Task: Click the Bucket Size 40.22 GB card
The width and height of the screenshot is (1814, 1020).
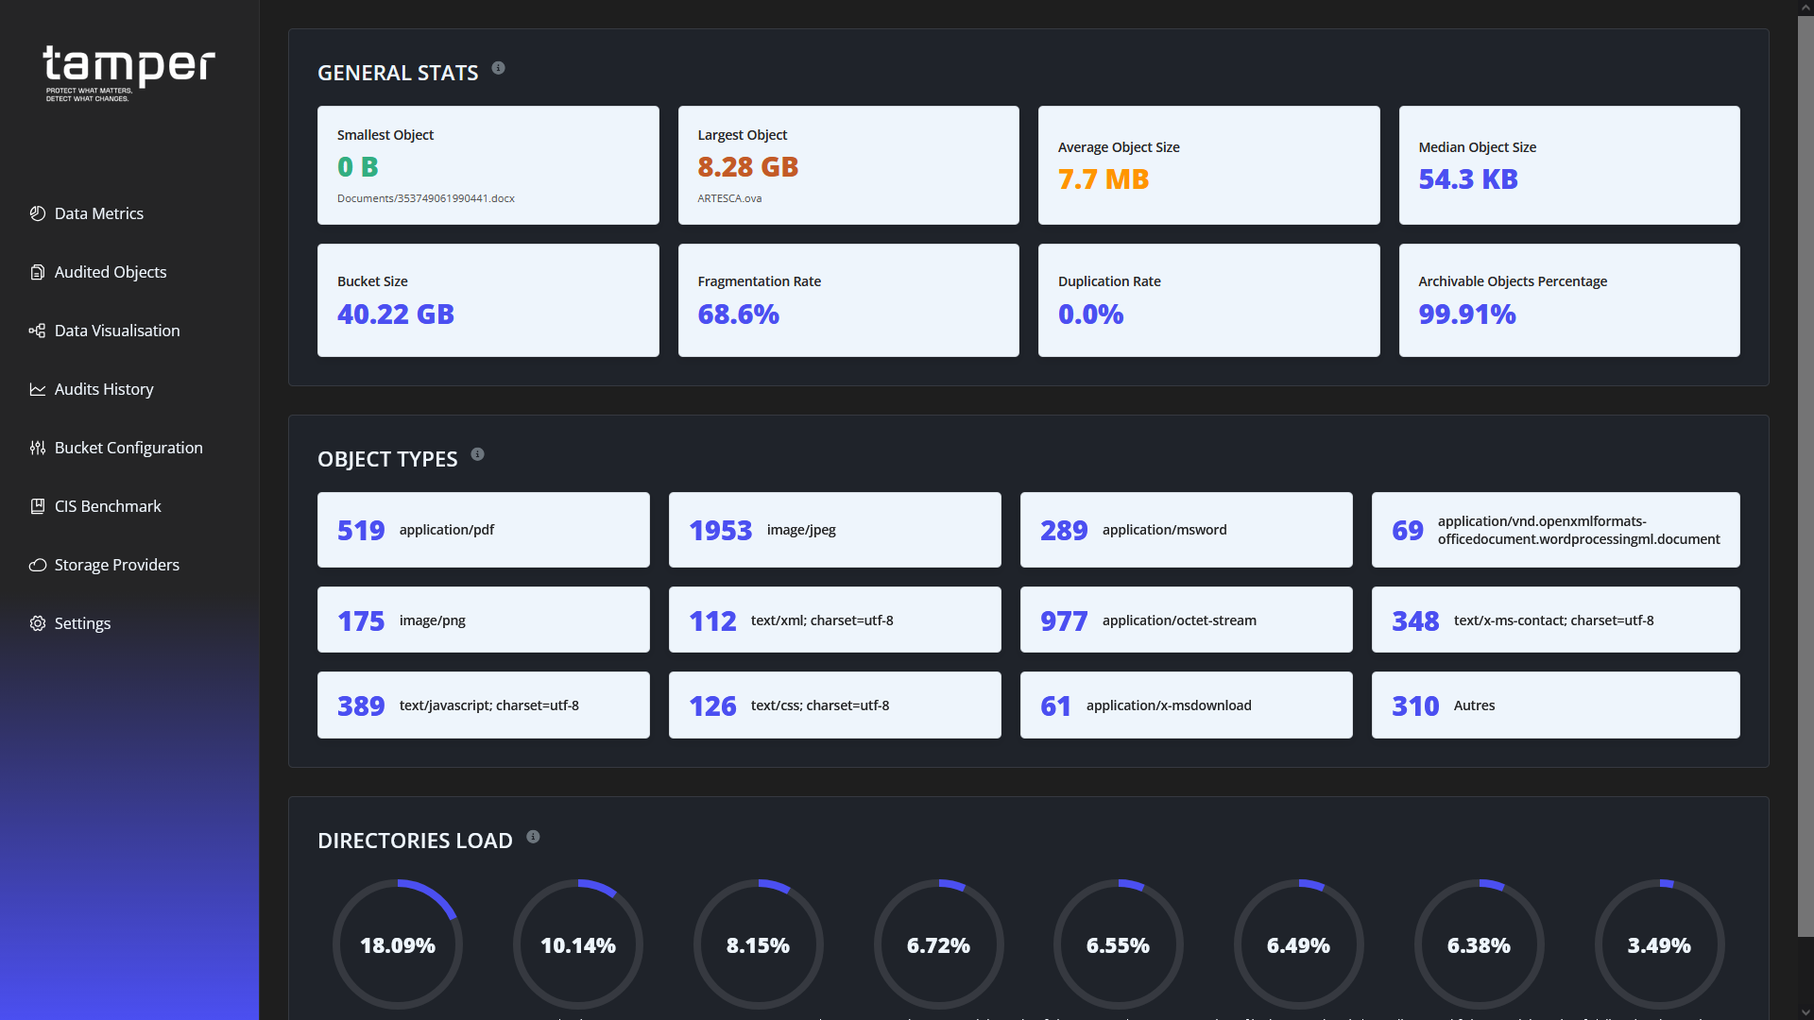Action: [x=488, y=300]
